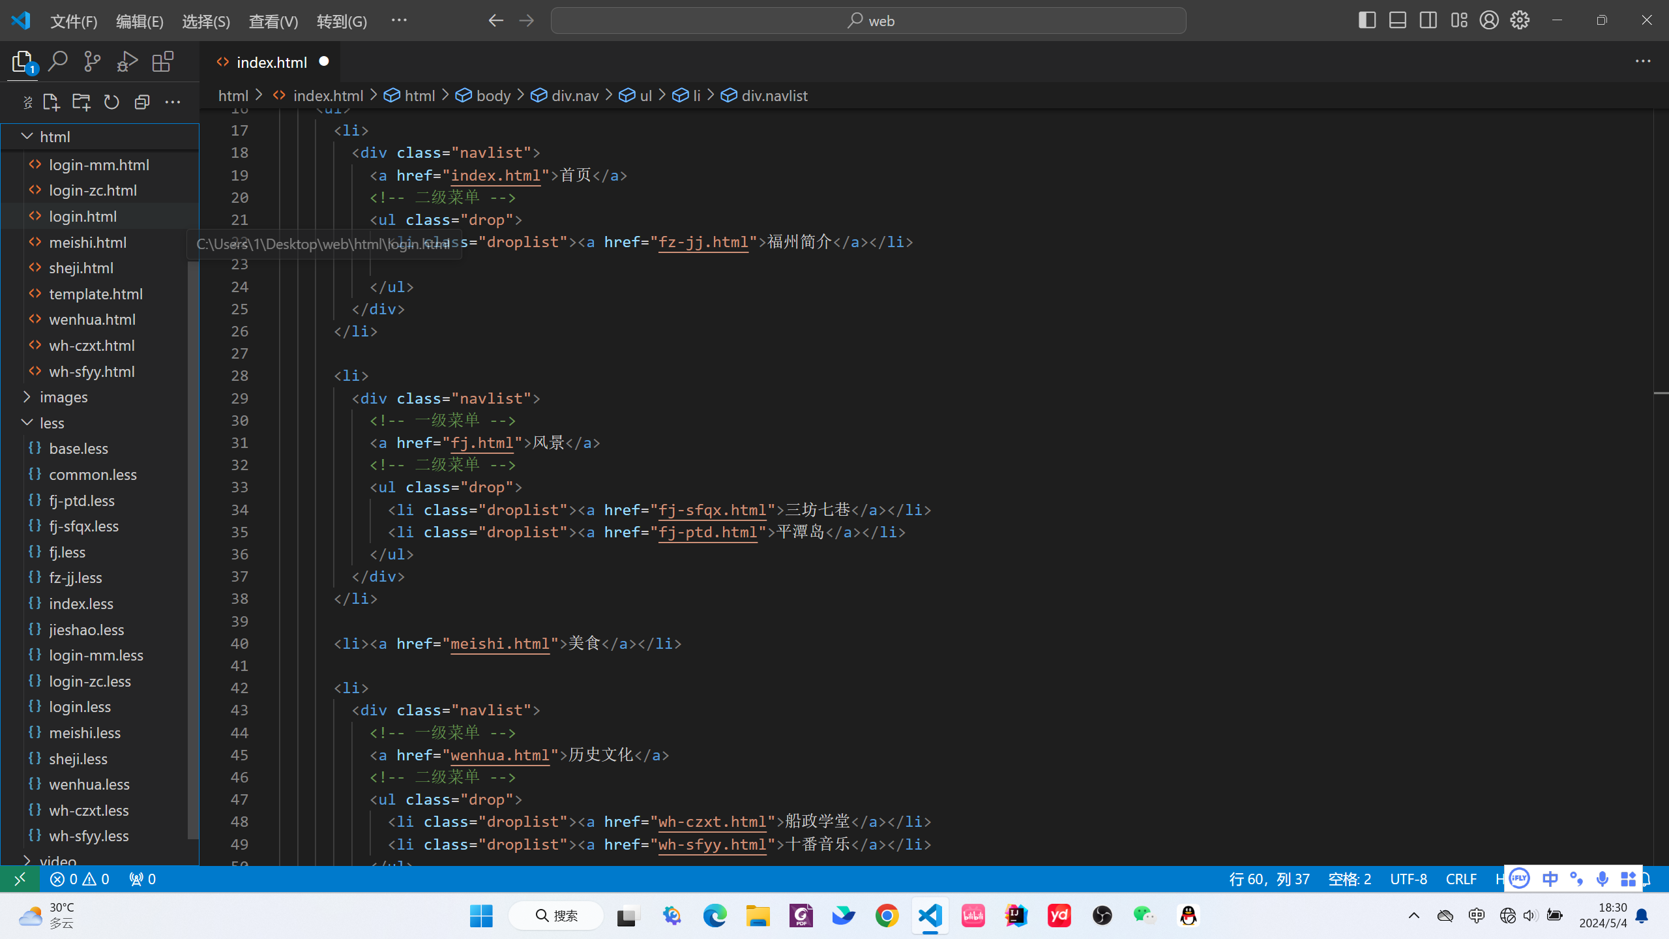Follow the meishi.html href link
Image resolution: width=1669 pixels, height=939 pixels.
coord(500,644)
